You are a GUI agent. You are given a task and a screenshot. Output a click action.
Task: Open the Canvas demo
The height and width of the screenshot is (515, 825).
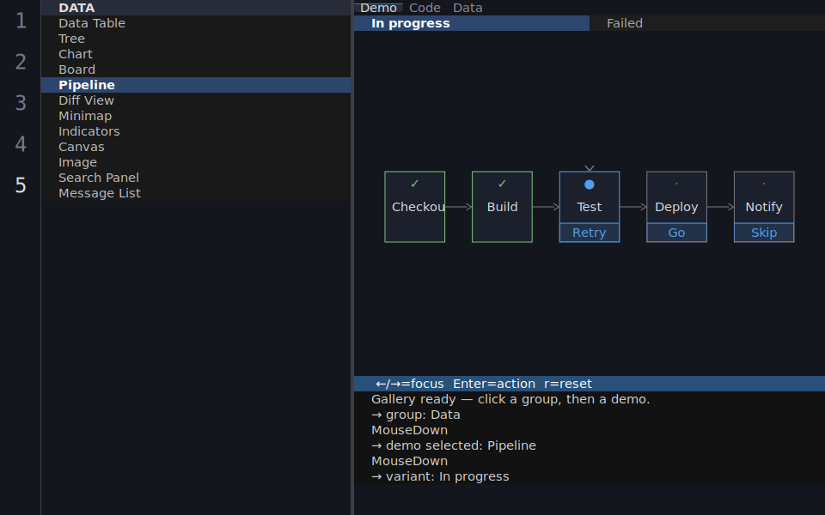(x=196, y=147)
